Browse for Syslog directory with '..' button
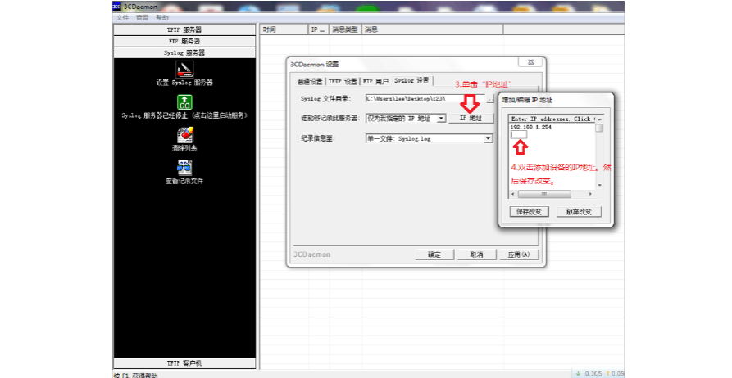Viewport: 732px width, 378px height. [489, 99]
